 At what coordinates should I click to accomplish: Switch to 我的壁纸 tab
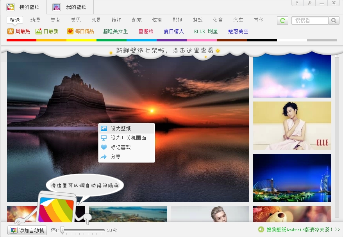click(x=71, y=7)
